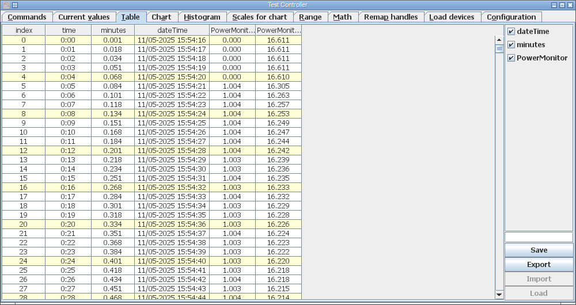Select value 16.305 in table
This screenshot has height=305, width=576.
click(278, 86)
